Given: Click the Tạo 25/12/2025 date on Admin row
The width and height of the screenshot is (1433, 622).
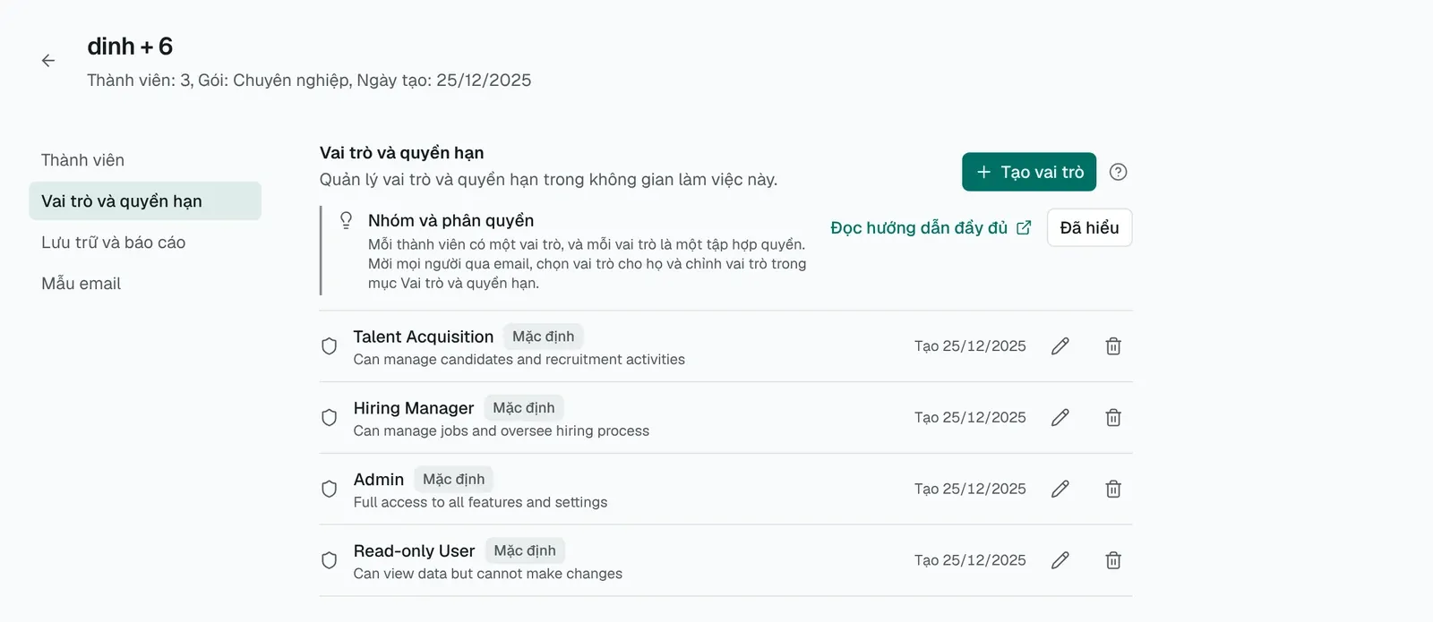Looking at the screenshot, I should (970, 489).
